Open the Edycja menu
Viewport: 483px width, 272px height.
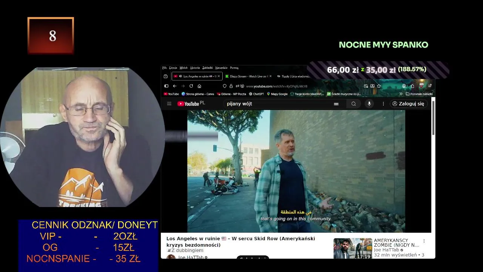pos(173,68)
